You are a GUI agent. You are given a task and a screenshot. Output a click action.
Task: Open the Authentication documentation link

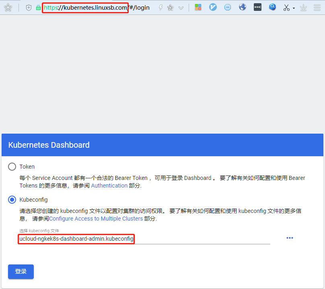pos(109,186)
